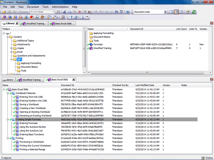This screenshot has width=214, height=160.
Task: Collapse the WP folder
Action: [x=11, y=59]
